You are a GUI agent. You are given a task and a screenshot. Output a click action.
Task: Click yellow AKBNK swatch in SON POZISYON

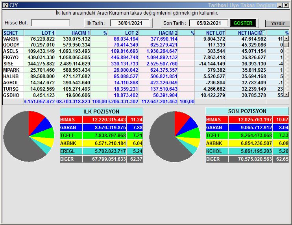coord(217,143)
